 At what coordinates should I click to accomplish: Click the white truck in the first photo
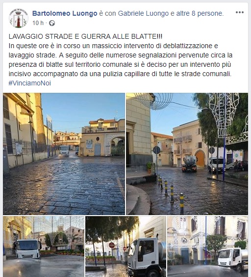tap(64, 151)
